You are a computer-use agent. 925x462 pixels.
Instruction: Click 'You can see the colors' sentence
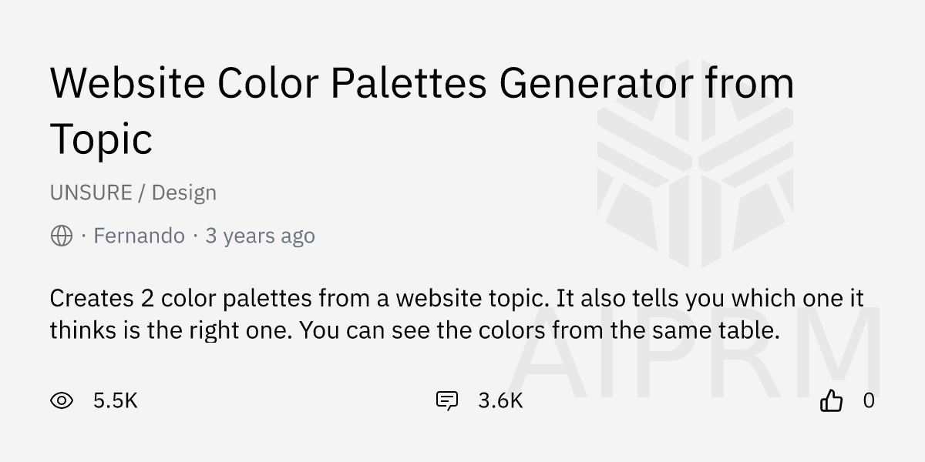coord(540,330)
